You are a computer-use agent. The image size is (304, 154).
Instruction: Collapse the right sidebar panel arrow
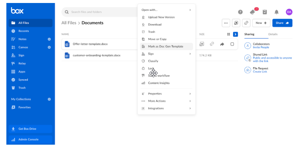[235, 34]
